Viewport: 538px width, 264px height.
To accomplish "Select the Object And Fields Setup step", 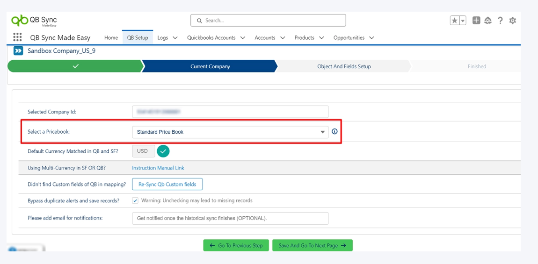I will (344, 66).
